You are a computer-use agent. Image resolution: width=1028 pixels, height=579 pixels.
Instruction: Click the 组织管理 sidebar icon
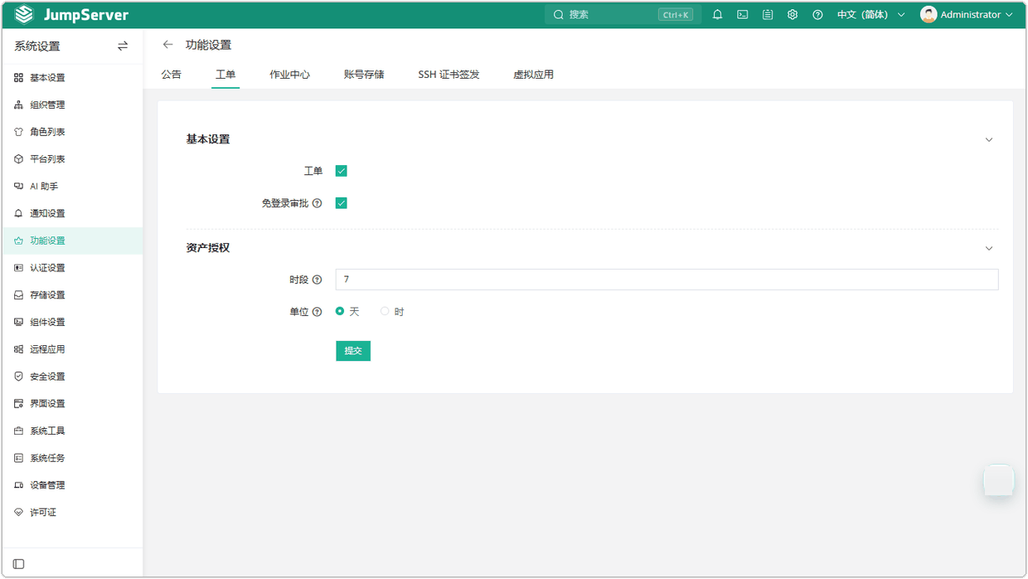click(19, 105)
